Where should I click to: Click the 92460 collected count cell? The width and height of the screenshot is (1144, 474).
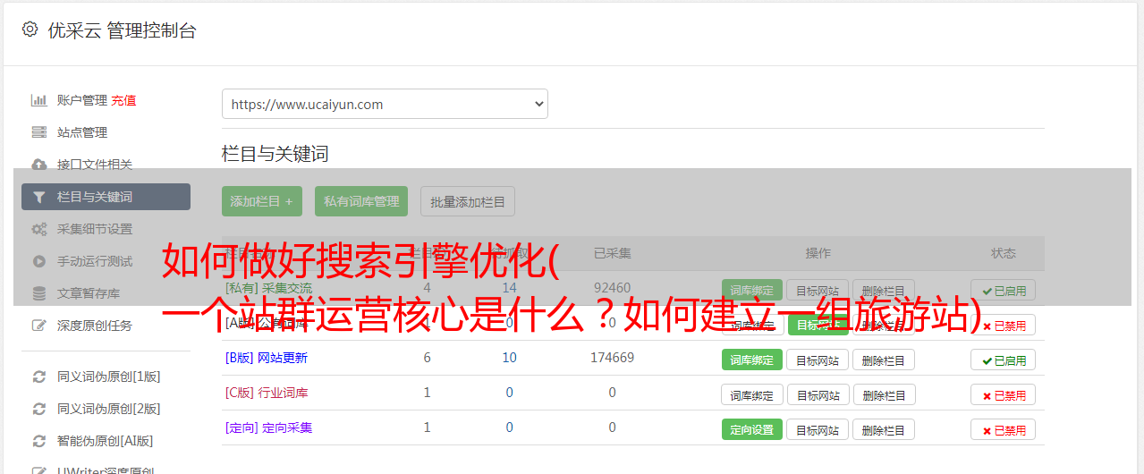tap(613, 288)
